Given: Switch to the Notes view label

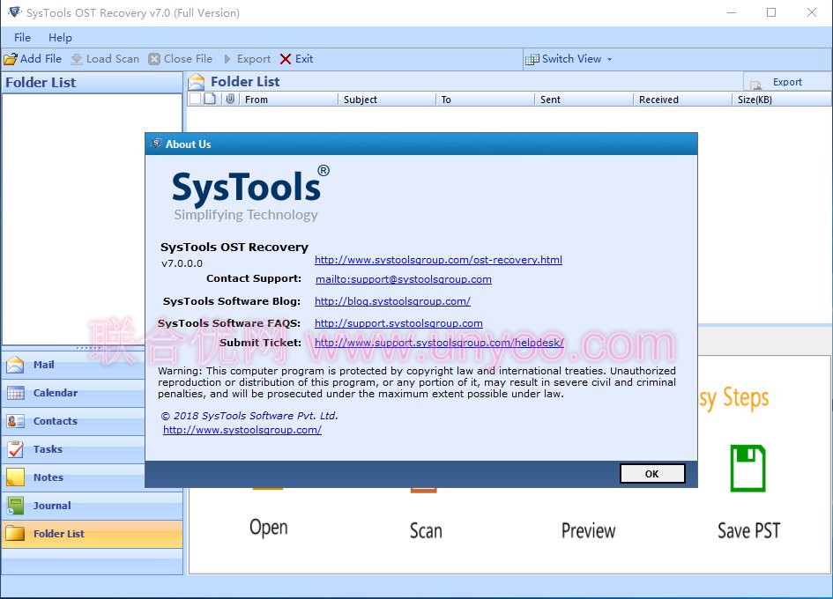Looking at the screenshot, I should (x=48, y=477).
